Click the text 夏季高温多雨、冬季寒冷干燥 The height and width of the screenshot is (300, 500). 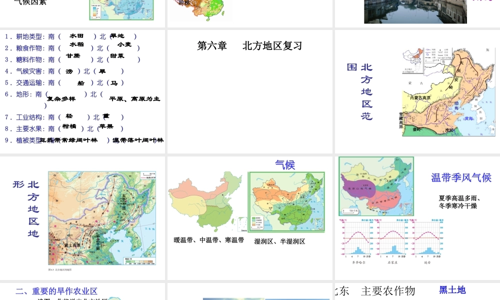coord(459,202)
